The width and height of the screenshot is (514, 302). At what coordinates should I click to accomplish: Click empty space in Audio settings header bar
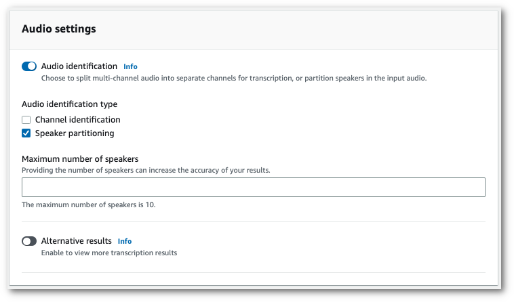point(305,29)
